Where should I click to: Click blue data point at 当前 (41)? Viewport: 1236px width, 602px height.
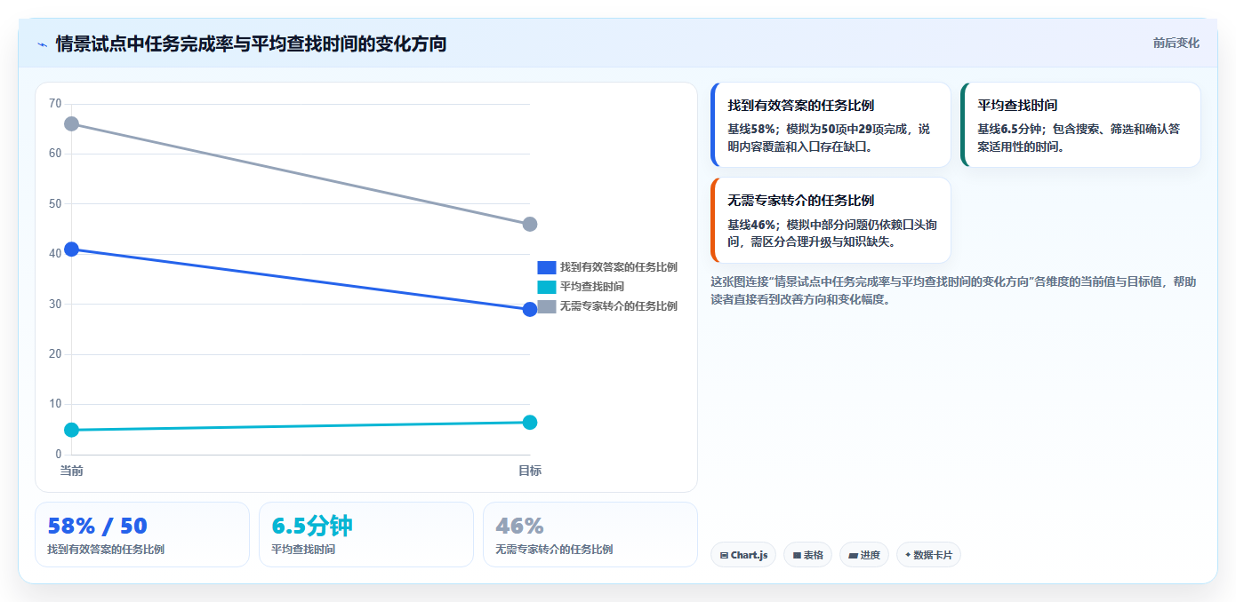pyautogui.click(x=71, y=250)
